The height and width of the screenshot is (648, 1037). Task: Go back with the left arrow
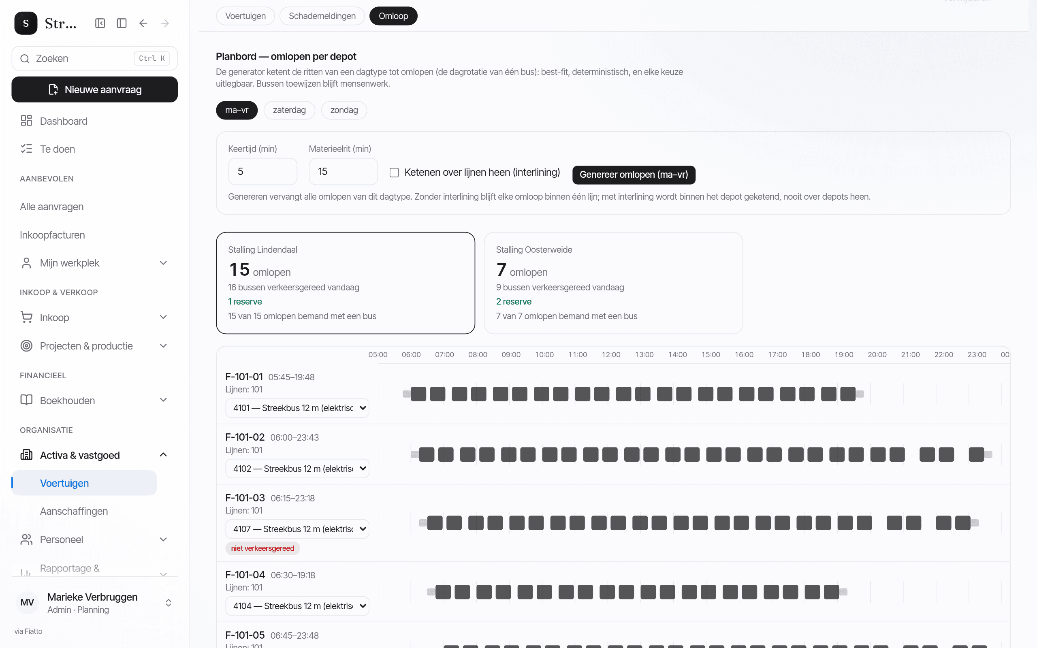click(143, 23)
